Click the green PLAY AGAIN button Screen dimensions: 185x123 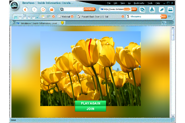90,103
